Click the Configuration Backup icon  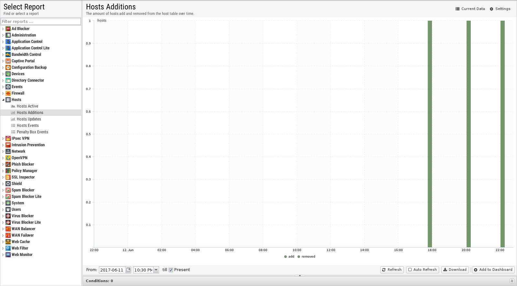click(x=8, y=67)
